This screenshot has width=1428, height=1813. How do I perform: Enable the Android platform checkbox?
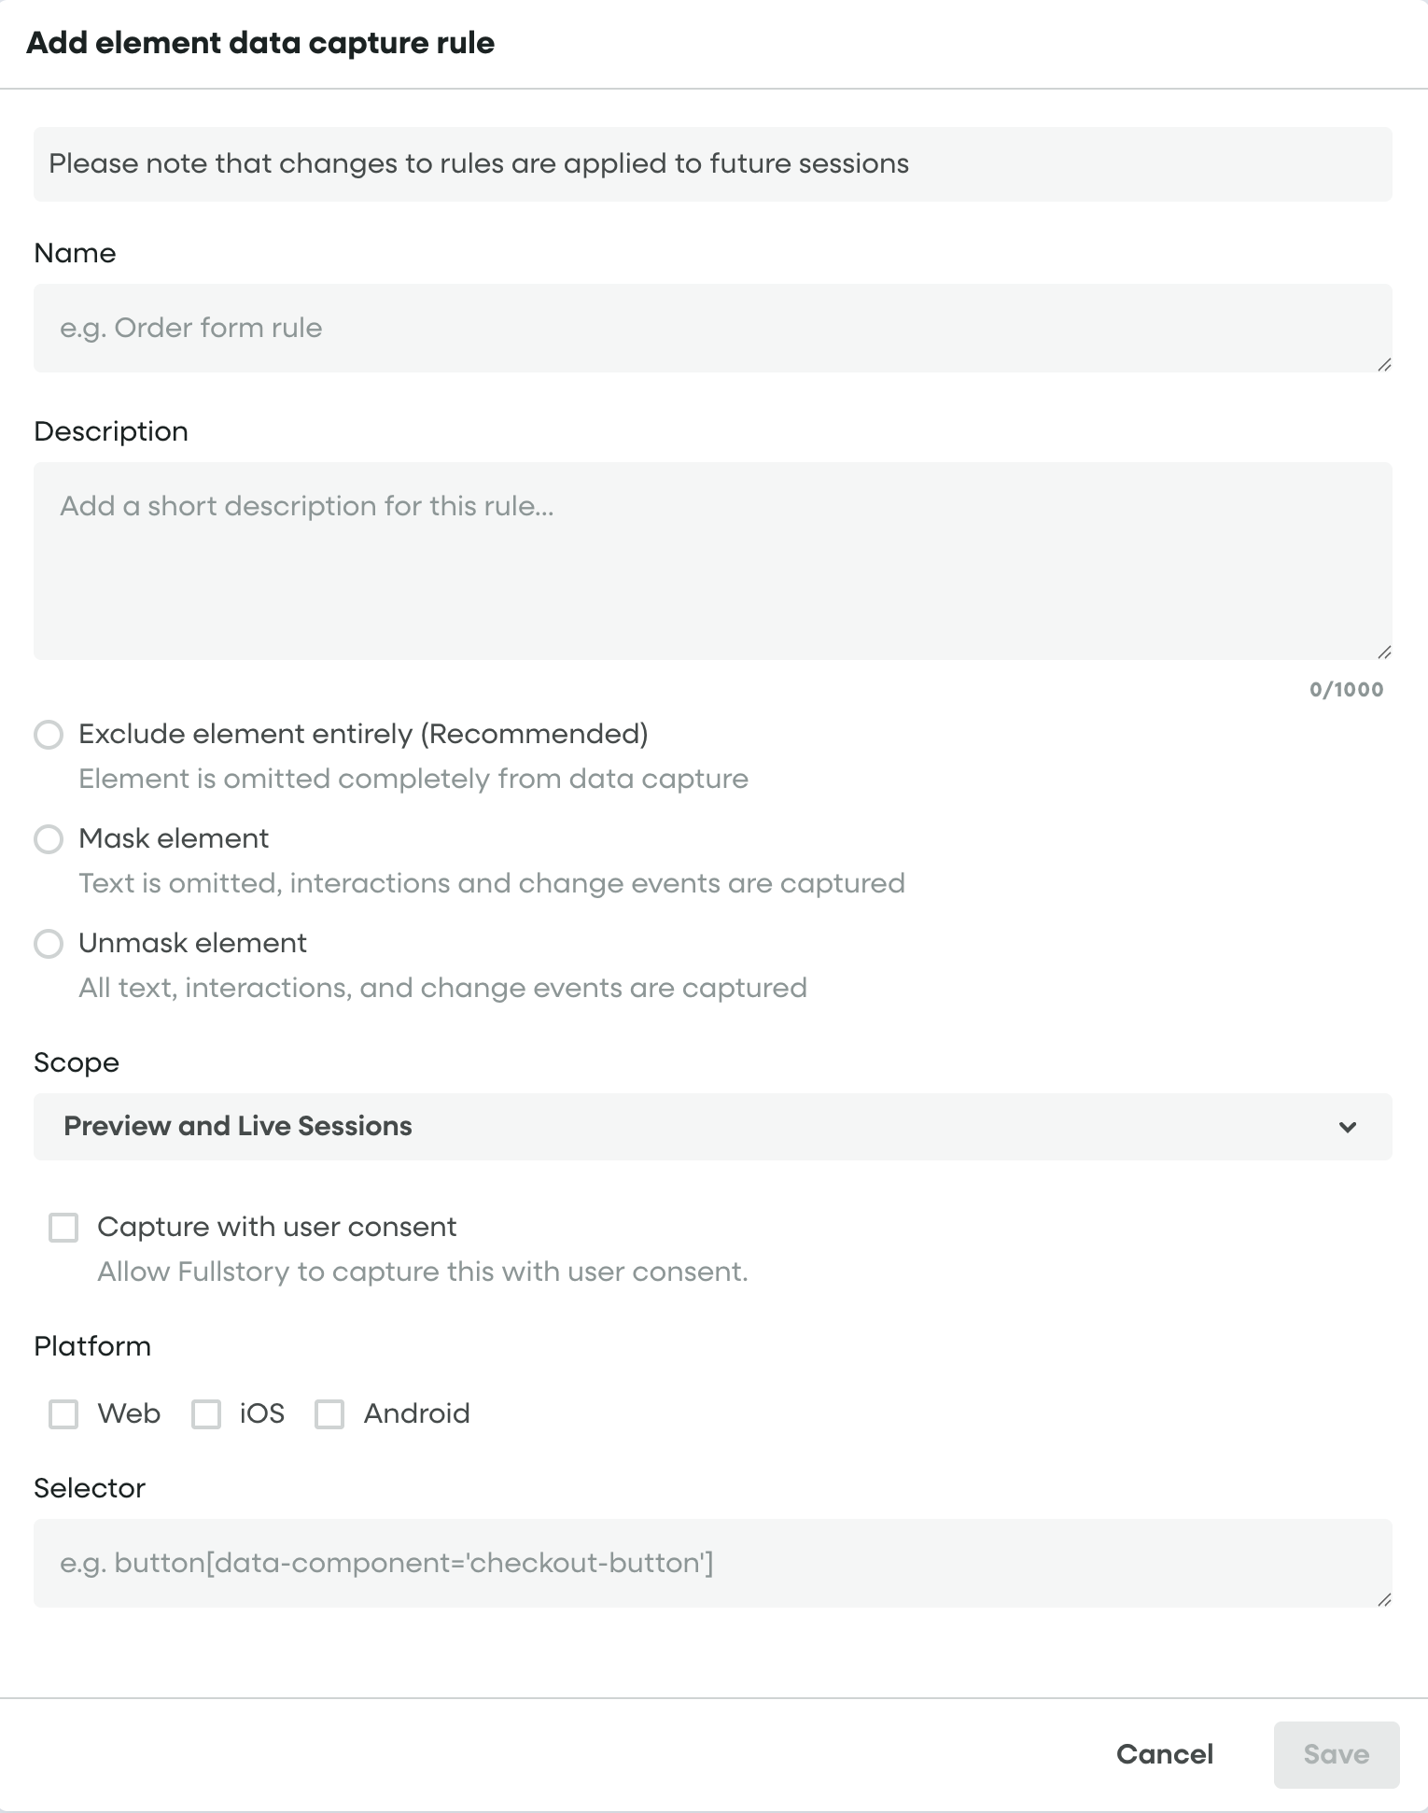(x=329, y=1414)
